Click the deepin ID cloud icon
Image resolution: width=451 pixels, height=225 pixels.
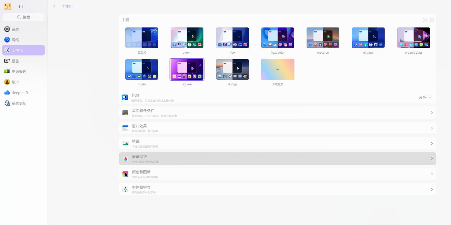[7, 92]
